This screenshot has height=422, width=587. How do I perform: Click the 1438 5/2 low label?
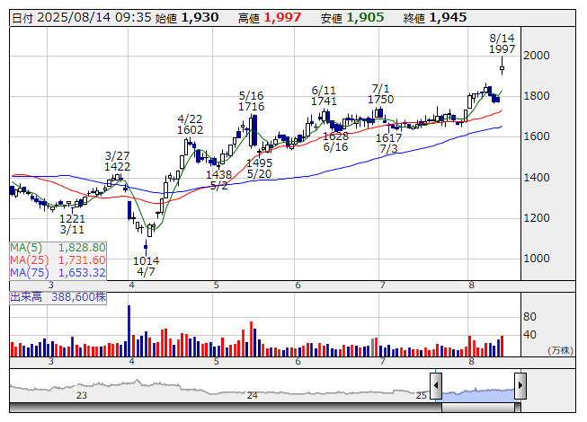pos(219,180)
